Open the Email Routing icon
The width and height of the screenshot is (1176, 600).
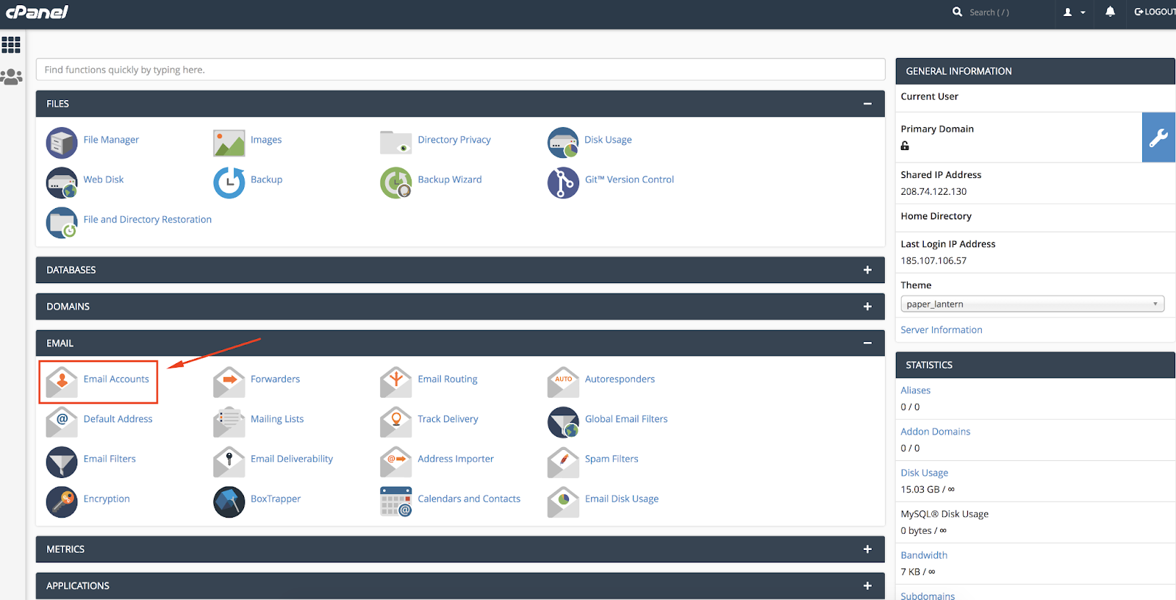(x=396, y=382)
